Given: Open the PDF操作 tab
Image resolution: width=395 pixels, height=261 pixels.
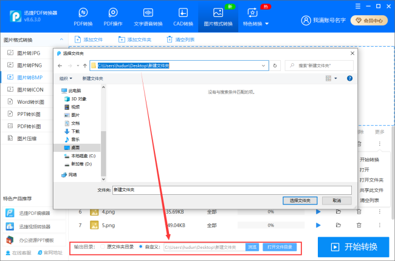Looking at the screenshot, I should tap(113, 17).
